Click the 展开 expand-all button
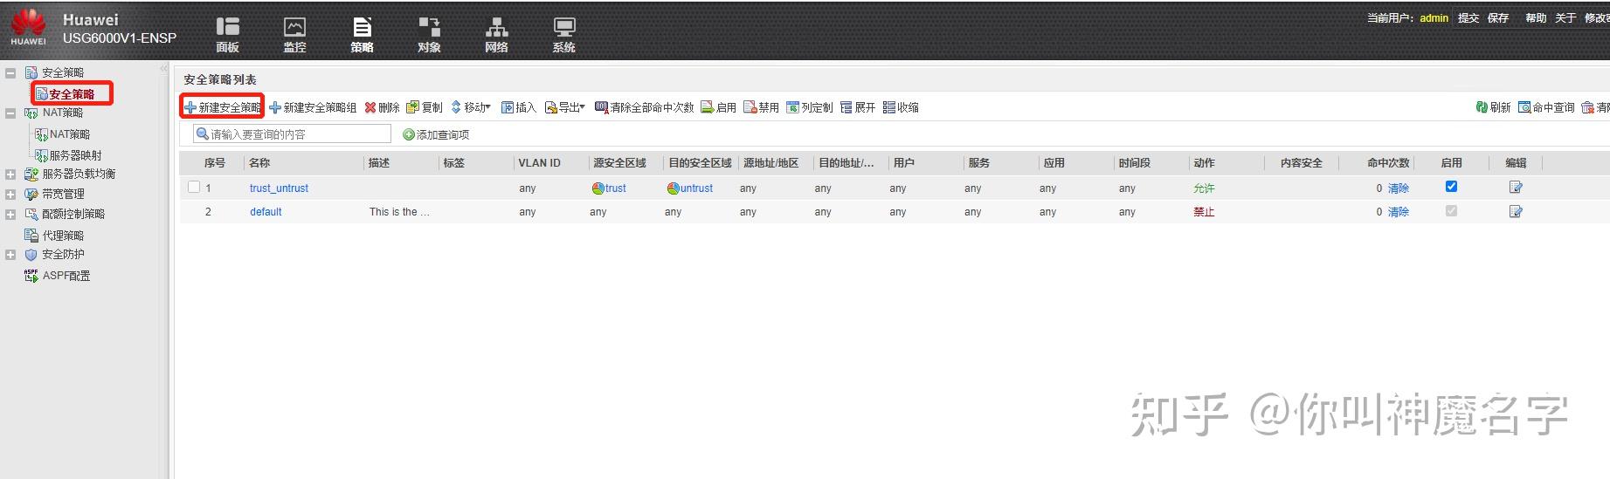 tap(858, 107)
